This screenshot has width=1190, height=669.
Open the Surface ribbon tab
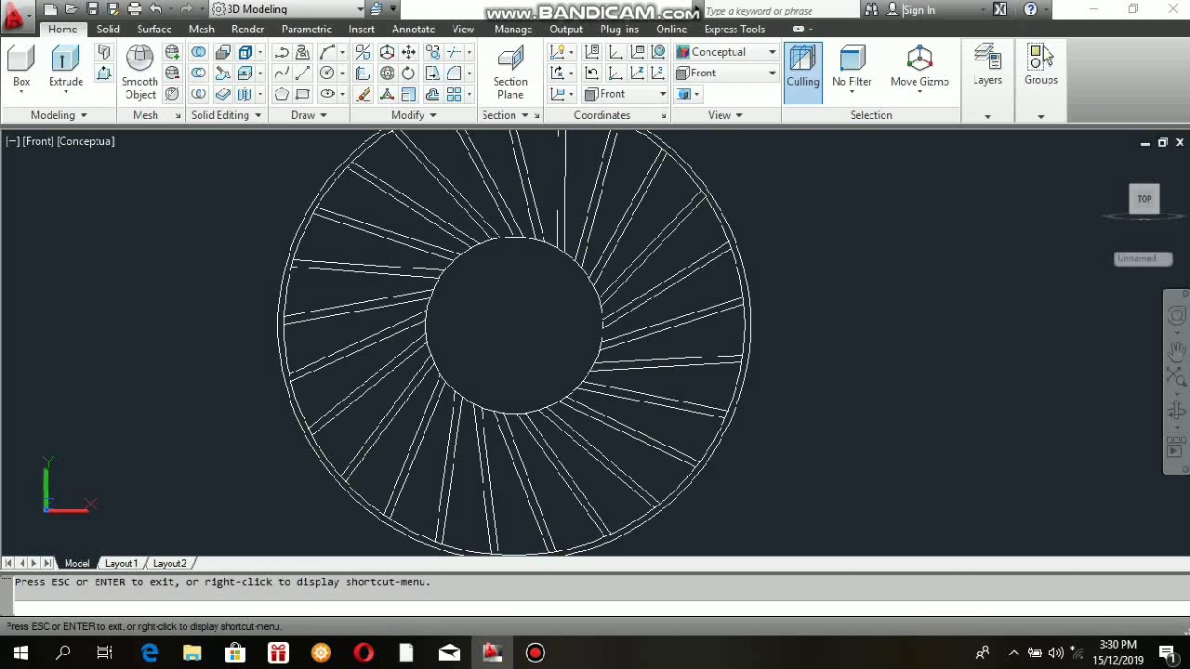(154, 29)
